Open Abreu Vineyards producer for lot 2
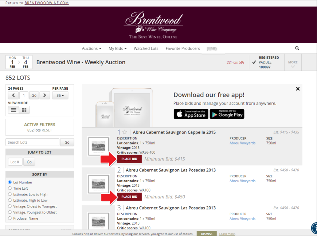The image size is (317, 236). point(242,181)
